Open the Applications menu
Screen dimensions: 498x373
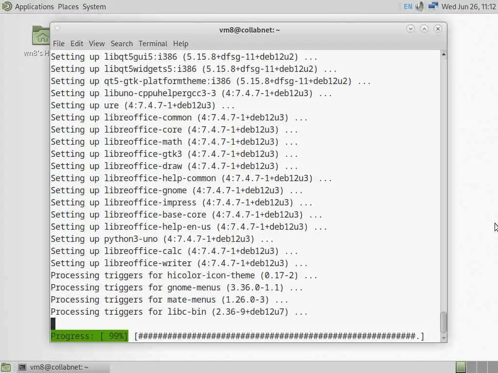coord(35,7)
